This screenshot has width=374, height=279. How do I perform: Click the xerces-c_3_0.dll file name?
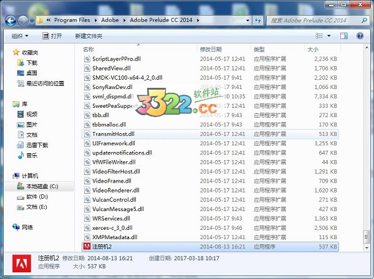112,228
